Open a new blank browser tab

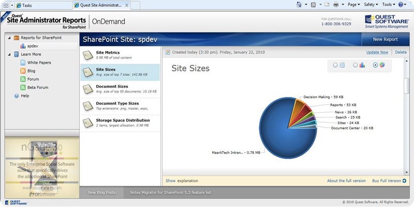tap(136, 5)
